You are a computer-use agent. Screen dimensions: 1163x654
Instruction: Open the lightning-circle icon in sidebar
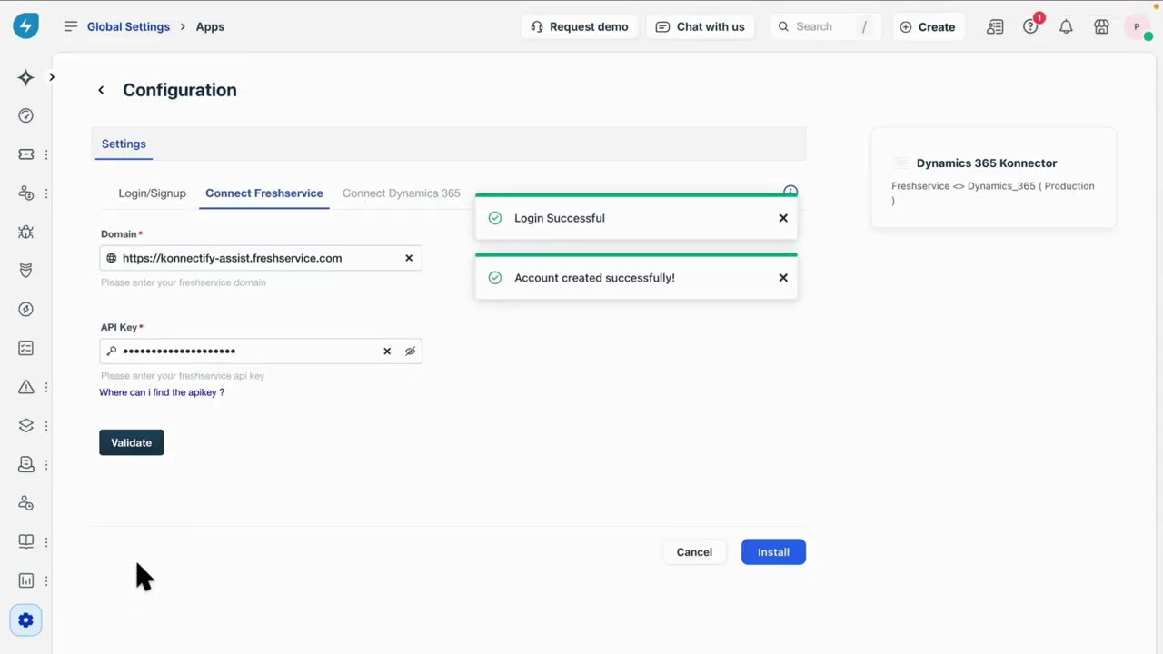tap(25, 309)
